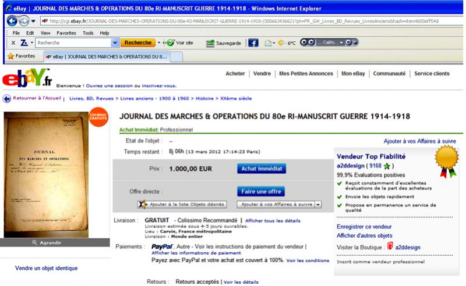Screen dimensions: 466x286
Task: Open Mes Petites Annonces link
Action: pos(306,74)
